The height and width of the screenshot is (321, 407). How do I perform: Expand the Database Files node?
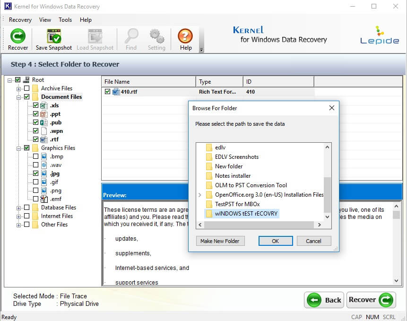(x=19, y=208)
